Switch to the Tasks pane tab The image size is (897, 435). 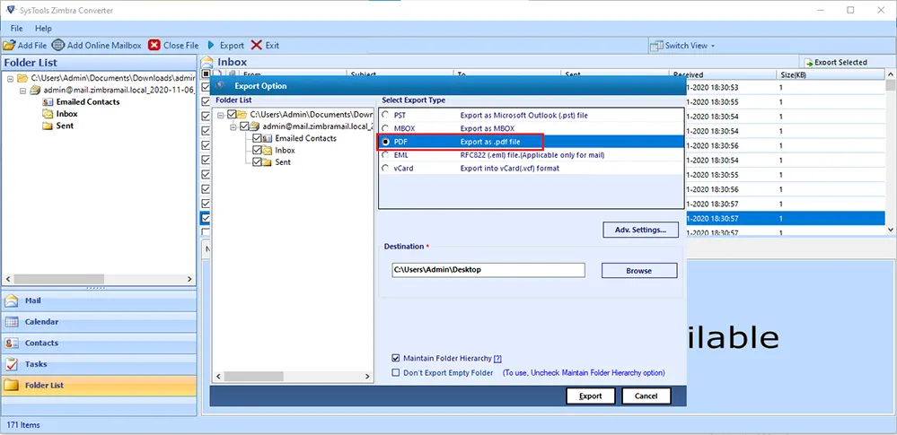(99, 364)
